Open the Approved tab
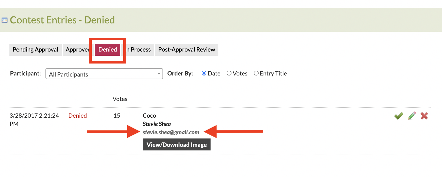442x177 pixels. click(77, 50)
